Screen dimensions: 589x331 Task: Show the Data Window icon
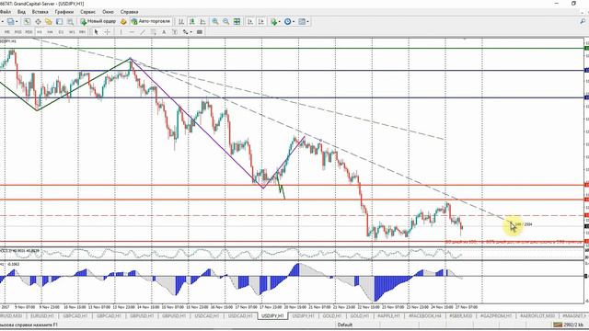coord(38,22)
